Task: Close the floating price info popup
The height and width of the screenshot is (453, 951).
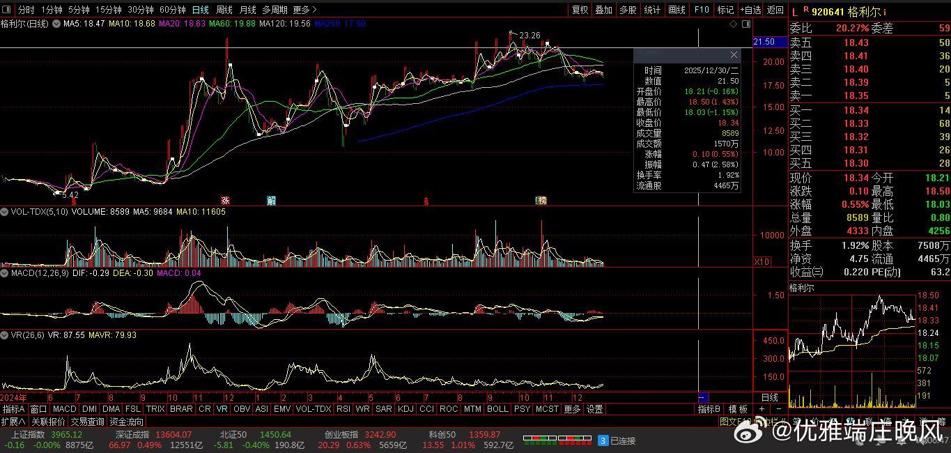Action: [x=734, y=54]
